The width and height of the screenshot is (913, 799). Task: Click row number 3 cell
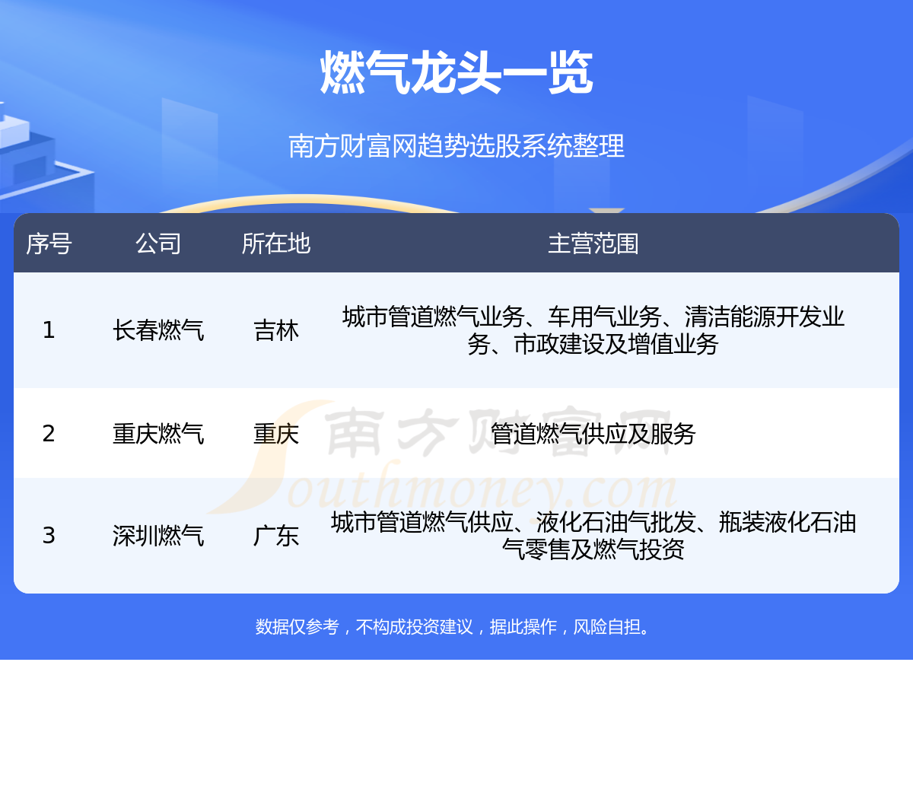(49, 536)
